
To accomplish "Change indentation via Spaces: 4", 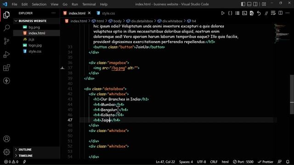I will (186, 162).
